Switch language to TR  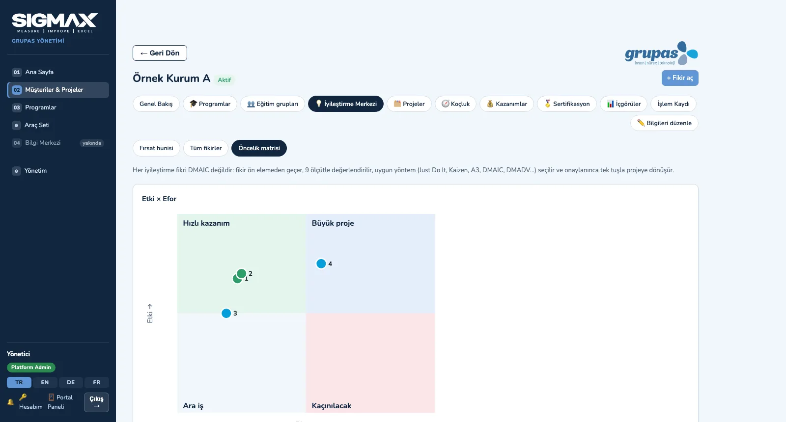[19, 383]
